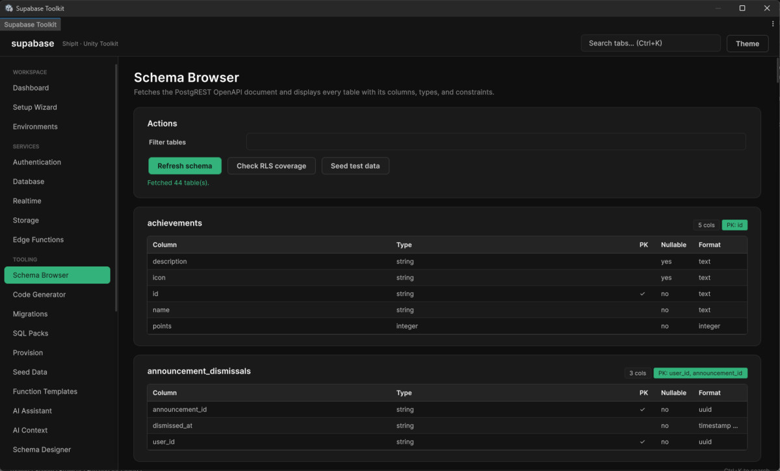Click PK checkmark in announcement_id row
780x471 pixels.
coord(643,410)
